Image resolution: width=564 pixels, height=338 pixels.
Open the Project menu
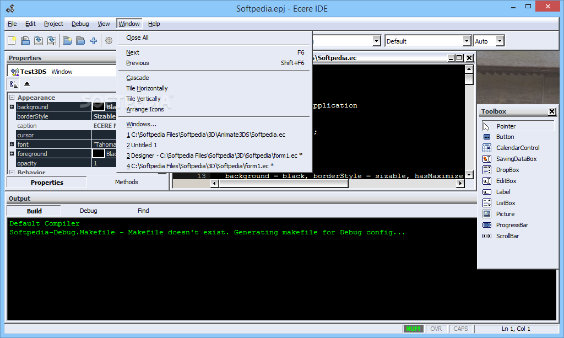point(53,24)
